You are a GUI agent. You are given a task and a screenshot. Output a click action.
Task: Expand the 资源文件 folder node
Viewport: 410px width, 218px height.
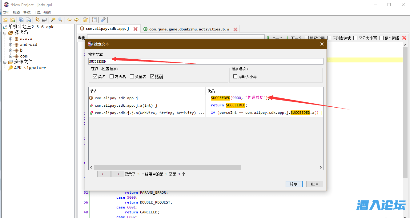tap(5, 62)
